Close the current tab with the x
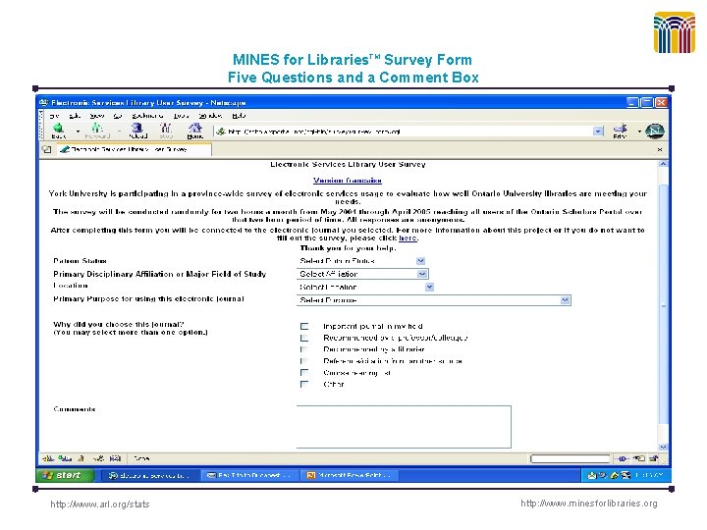This screenshot has width=707, height=530. (660, 149)
